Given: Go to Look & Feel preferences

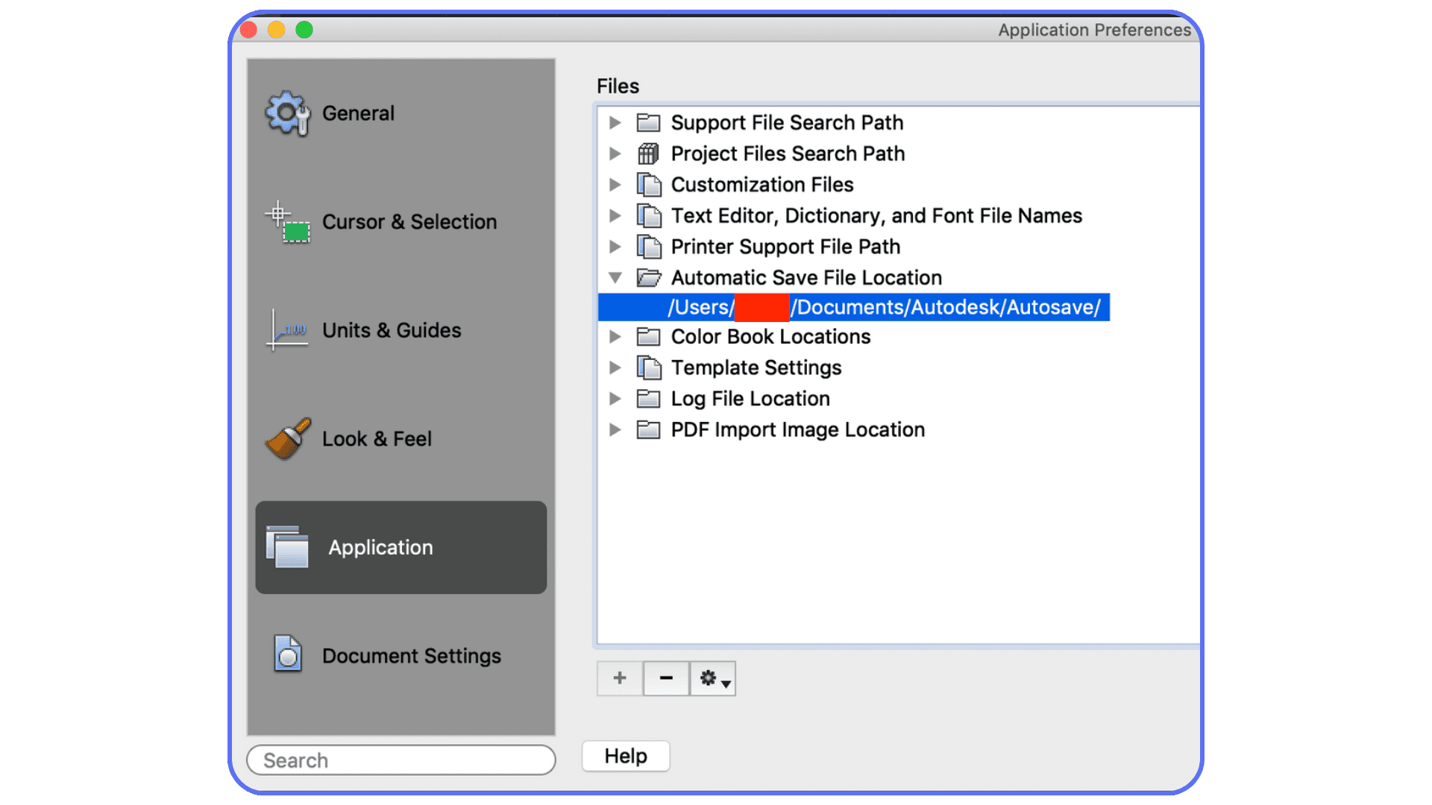Looking at the screenshot, I should tap(401, 439).
